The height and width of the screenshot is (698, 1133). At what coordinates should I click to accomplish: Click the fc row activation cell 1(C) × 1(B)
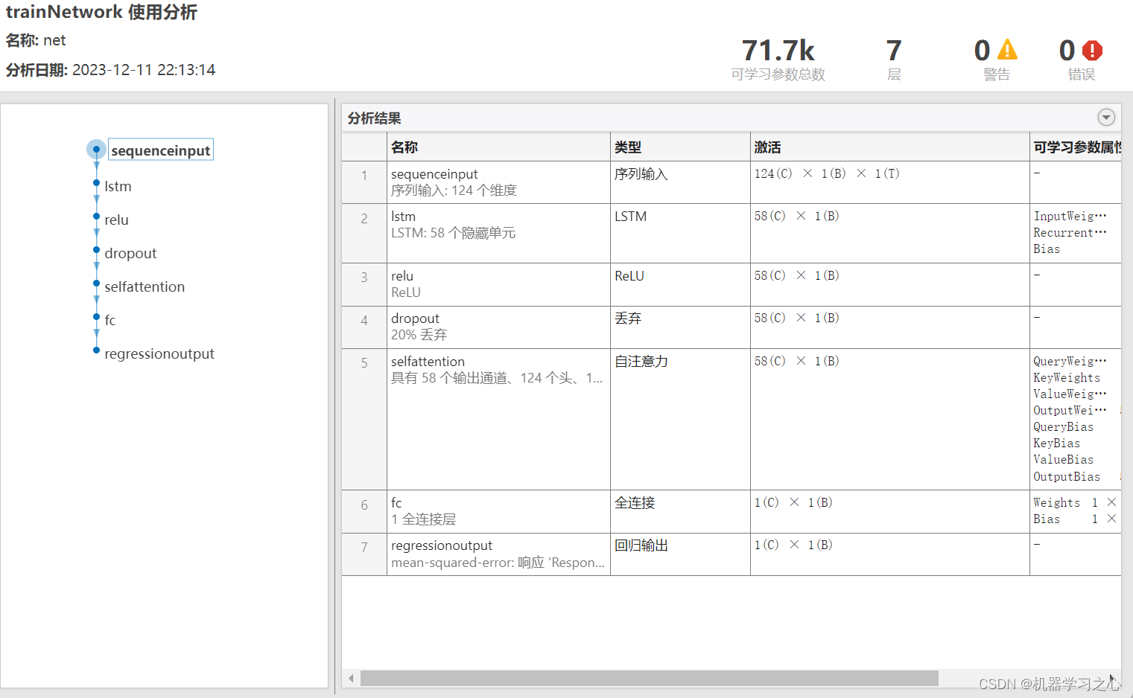pyautogui.click(x=889, y=511)
